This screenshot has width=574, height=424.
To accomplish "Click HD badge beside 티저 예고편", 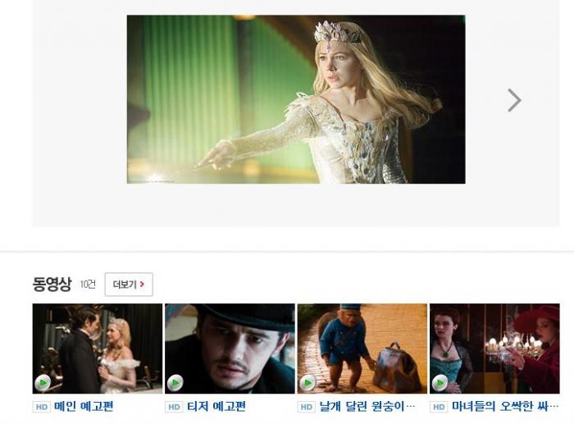I will [x=174, y=407].
